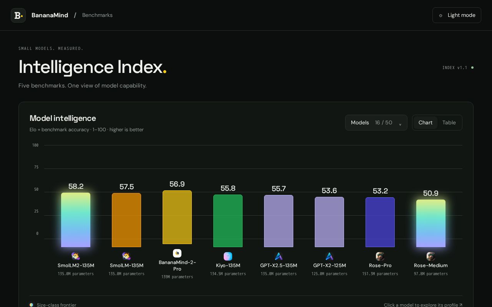This screenshot has height=307, width=492.
Task: Click the GPT-X2.5-135M lavender bar
Action: tap(279, 221)
